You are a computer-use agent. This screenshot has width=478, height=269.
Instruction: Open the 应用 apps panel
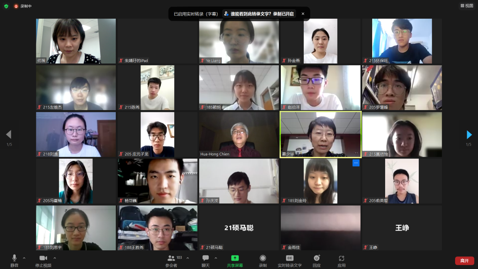pos(342,261)
